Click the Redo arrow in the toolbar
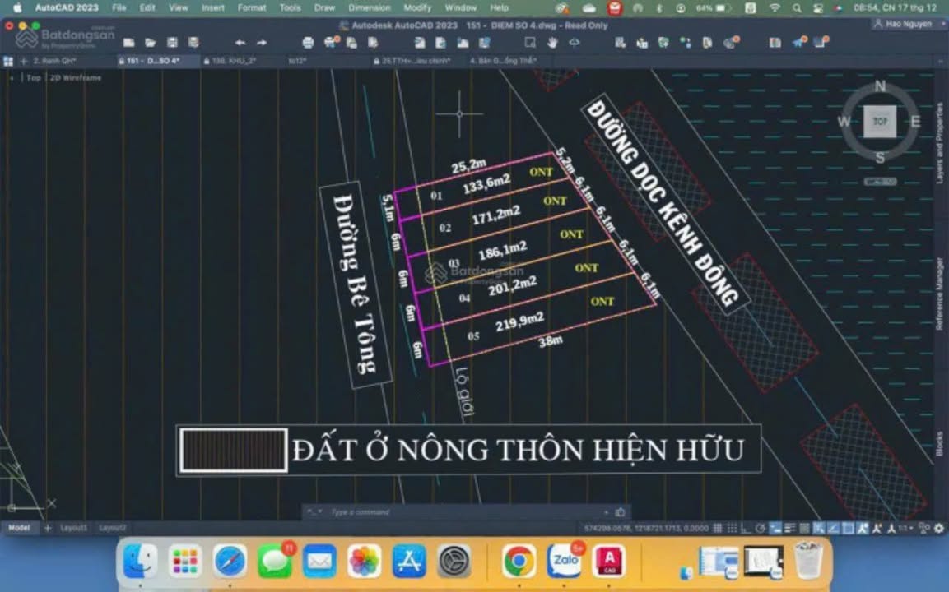This screenshot has width=949, height=592. [x=262, y=43]
